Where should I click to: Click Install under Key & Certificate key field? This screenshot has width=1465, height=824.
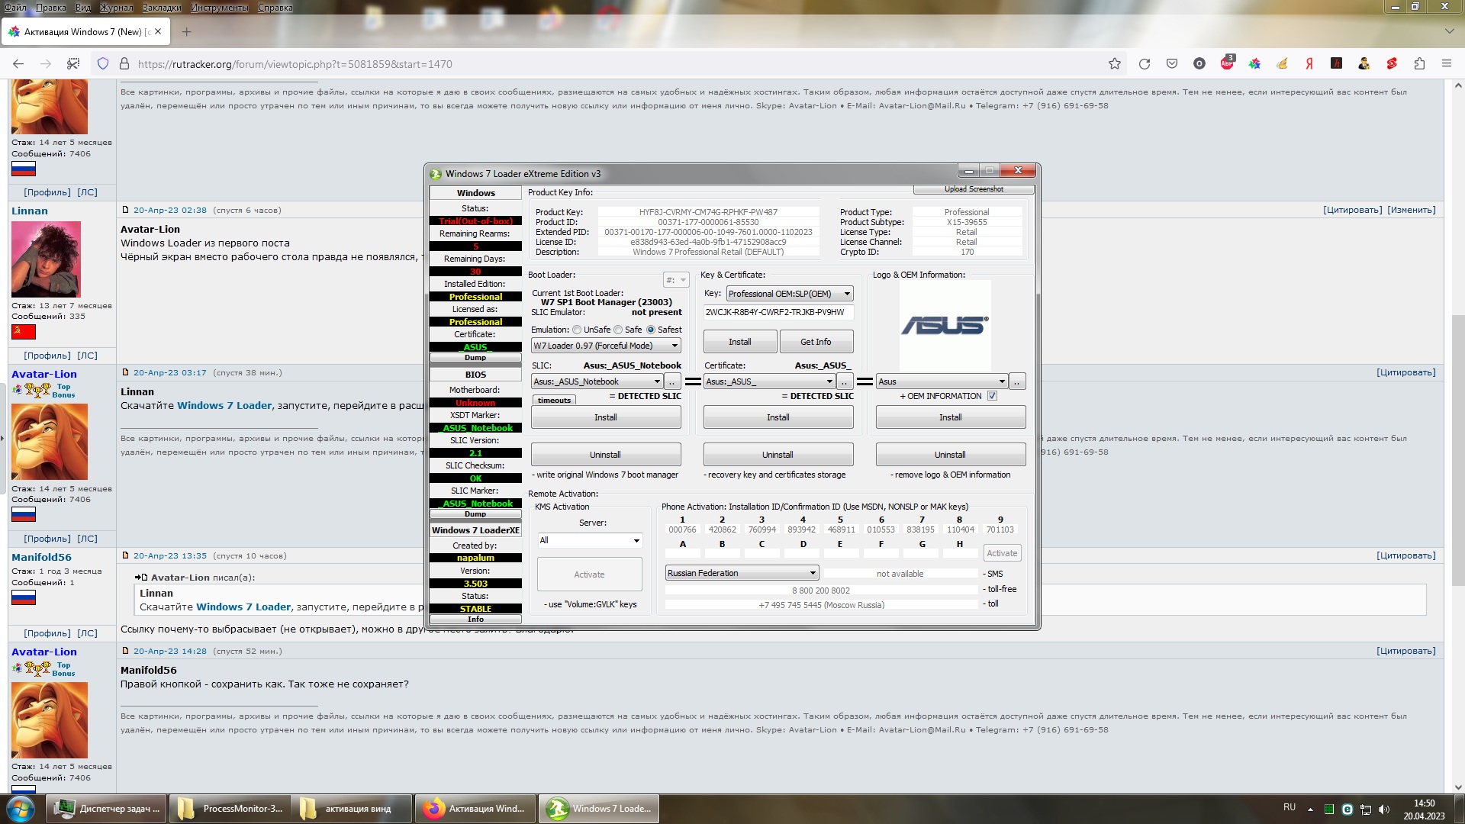click(x=739, y=342)
